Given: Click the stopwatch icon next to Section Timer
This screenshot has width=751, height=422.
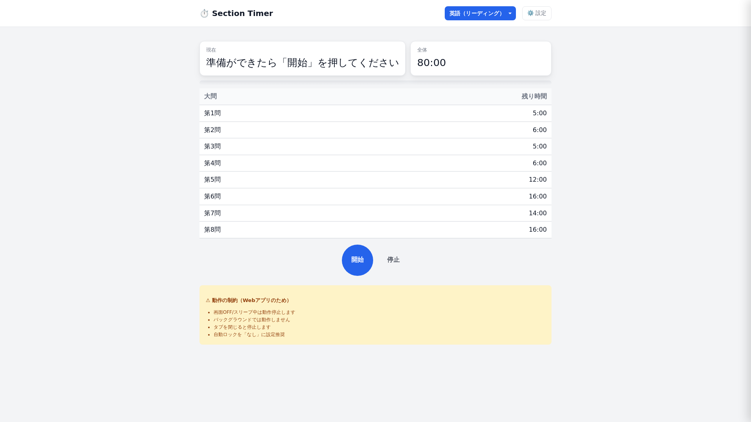Looking at the screenshot, I should click(204, 13).
